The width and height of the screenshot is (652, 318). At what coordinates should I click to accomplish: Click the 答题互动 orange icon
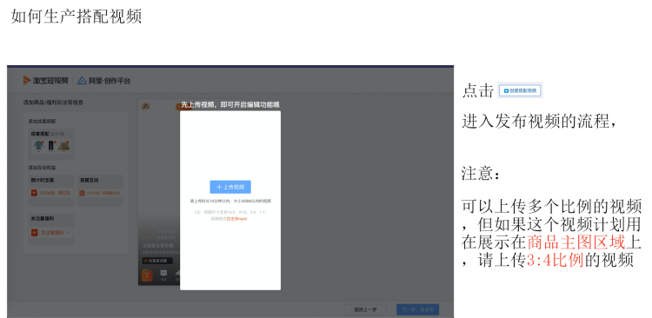point(82,193)
